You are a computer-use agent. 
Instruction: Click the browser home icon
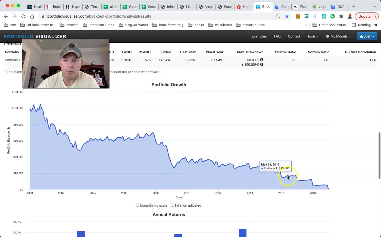pyautogui.click(x=32, y=16)
